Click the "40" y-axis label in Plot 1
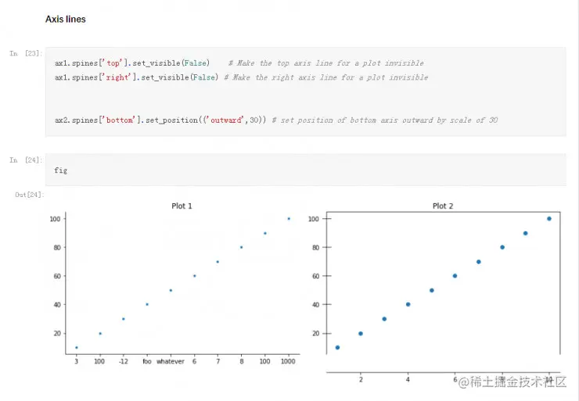 57,305
